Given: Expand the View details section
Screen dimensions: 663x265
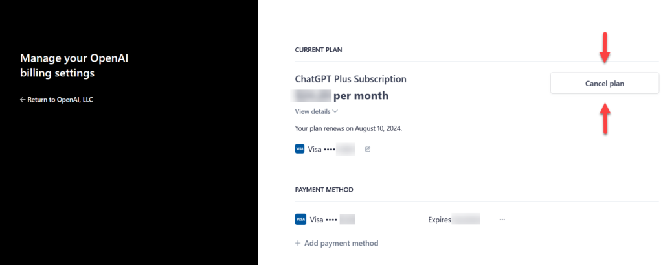Looking at the screenshot, I should 313,111.
